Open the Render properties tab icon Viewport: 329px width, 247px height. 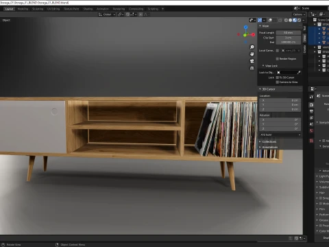coord(311,105)
